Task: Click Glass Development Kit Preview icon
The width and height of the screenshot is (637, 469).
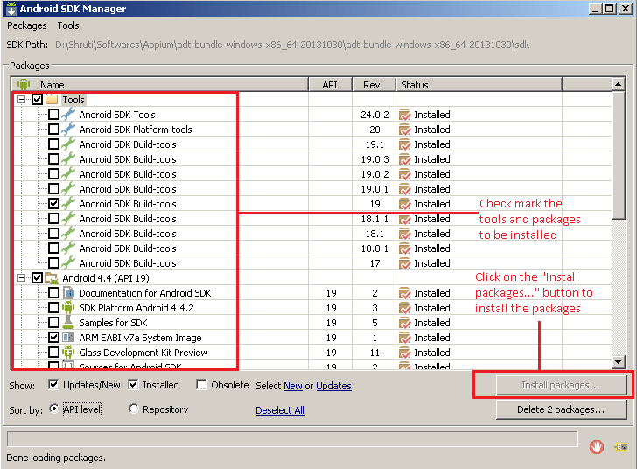Action: point(68,352)
